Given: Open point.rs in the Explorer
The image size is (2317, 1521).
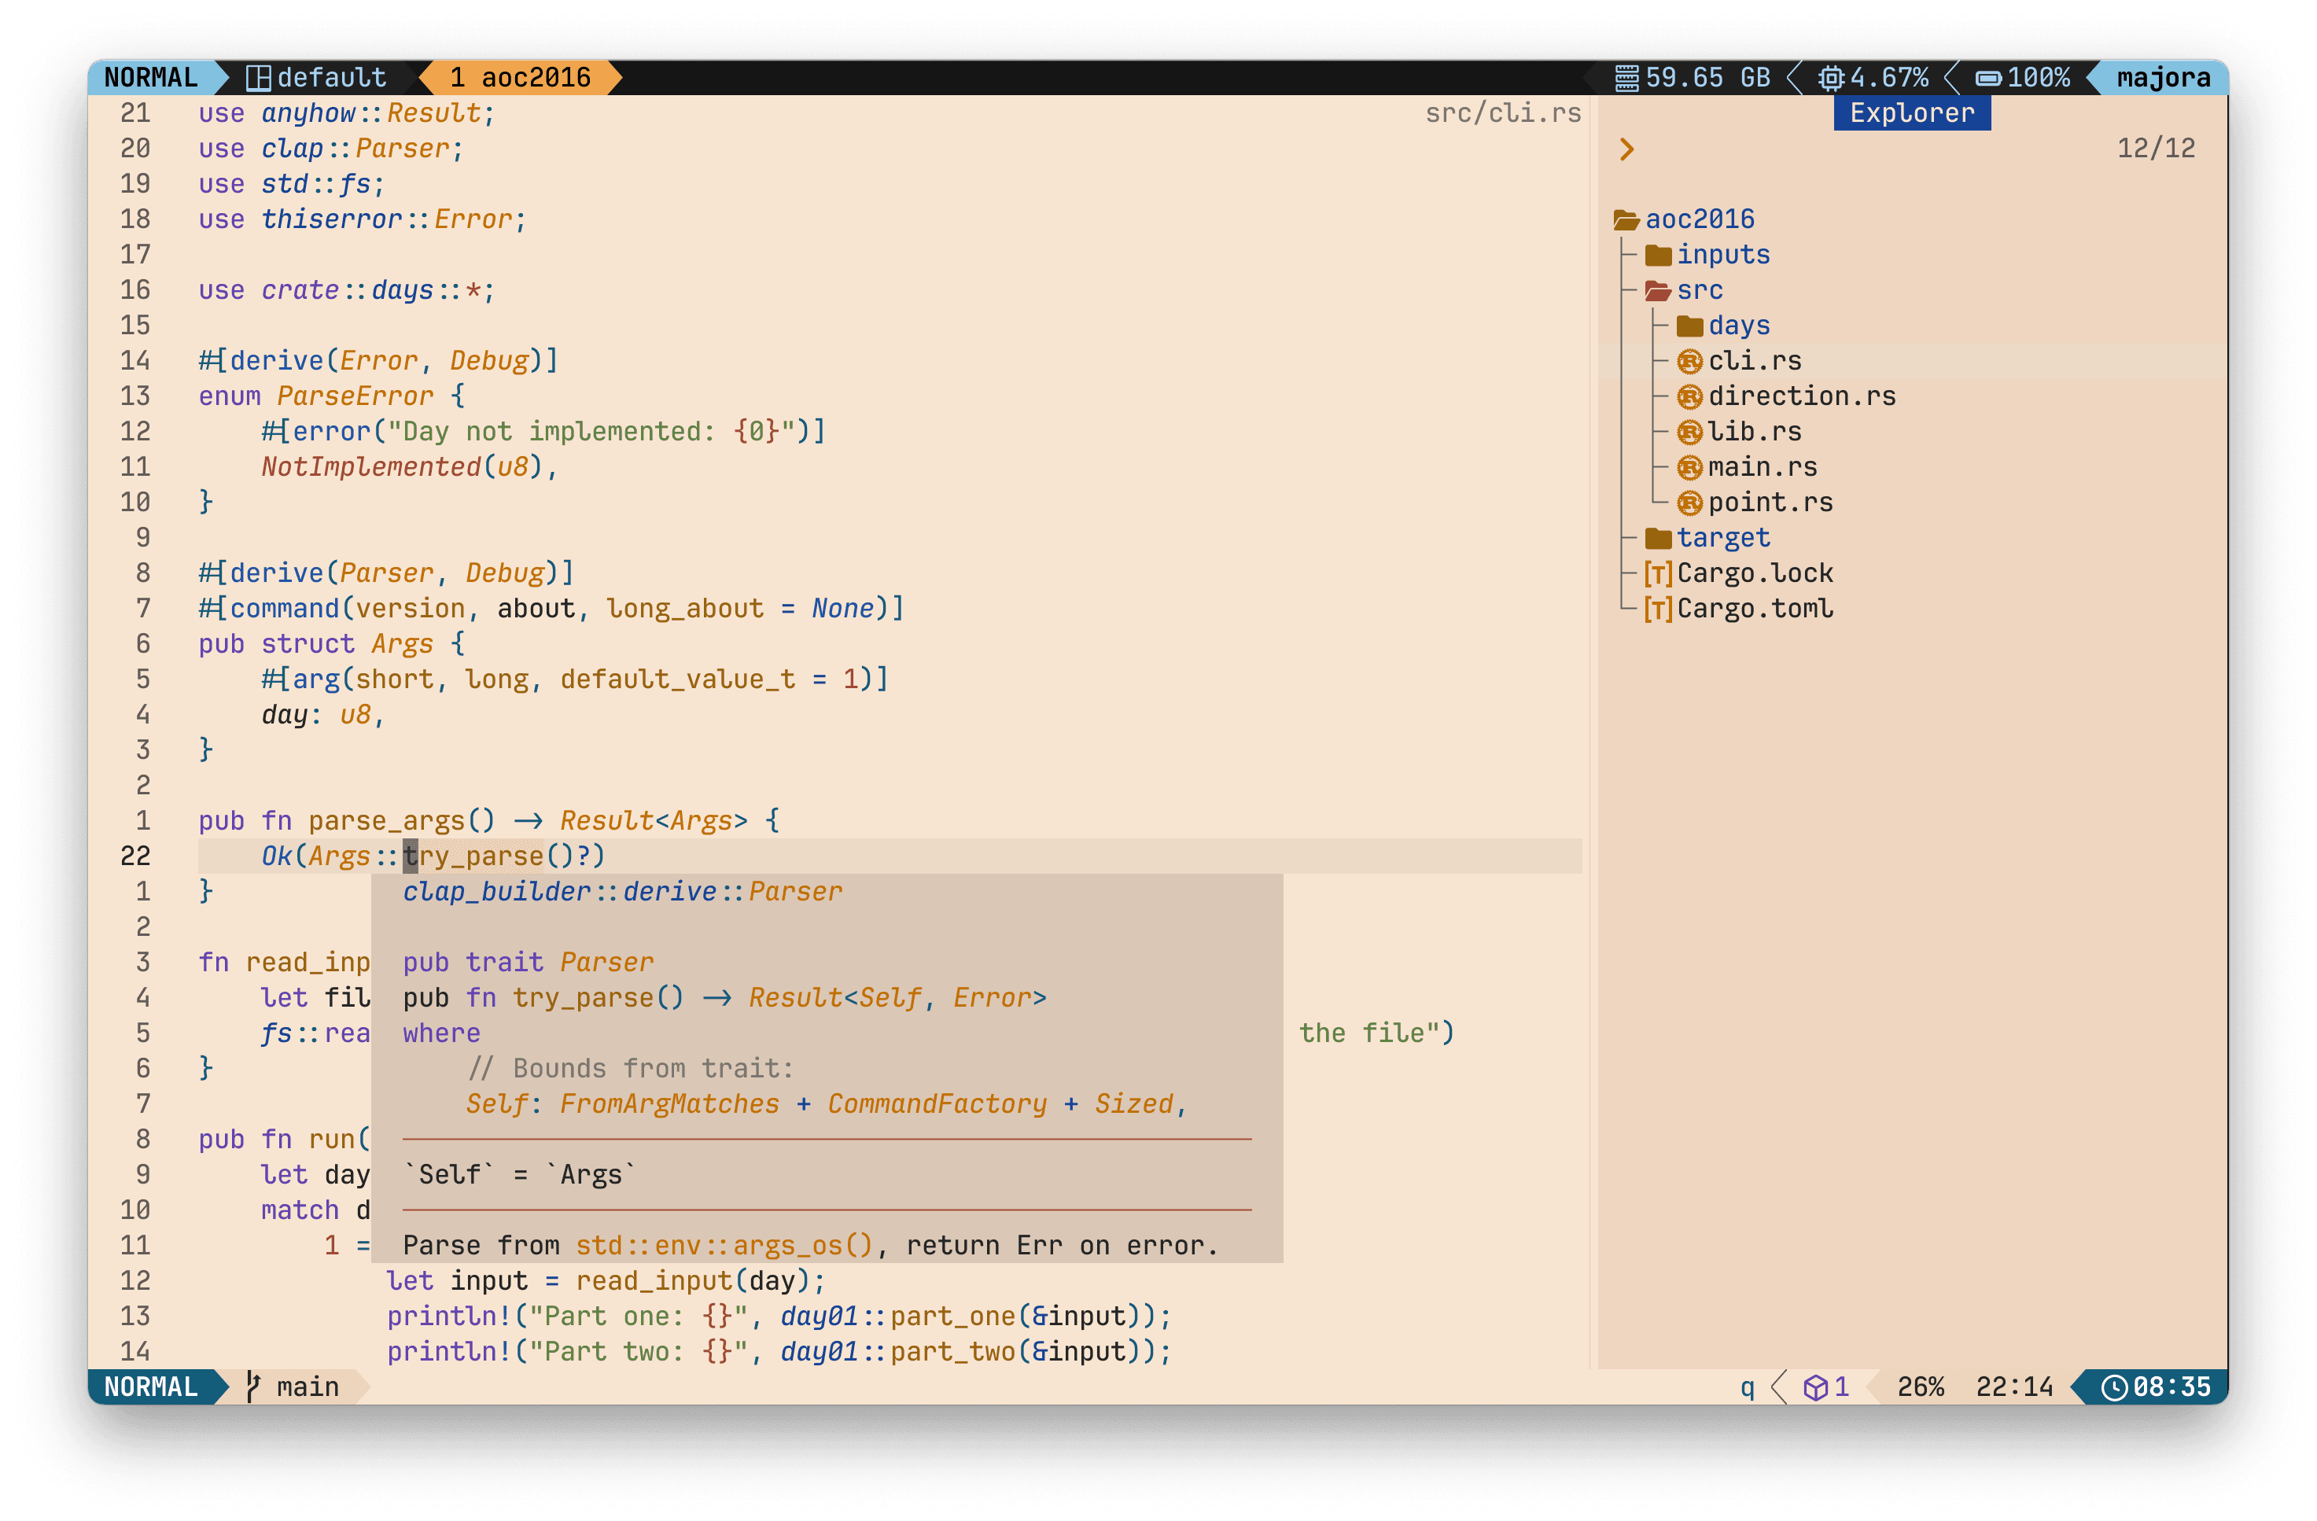Looking at the screenshot, I should (x=1770, y=503).
